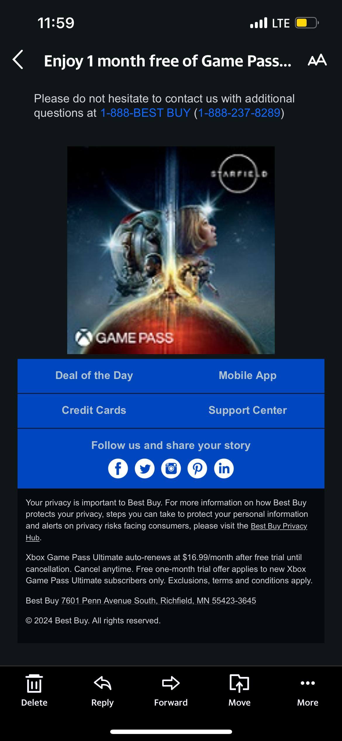
Task: Move the email to another folder
Action: tap(239, 691)
